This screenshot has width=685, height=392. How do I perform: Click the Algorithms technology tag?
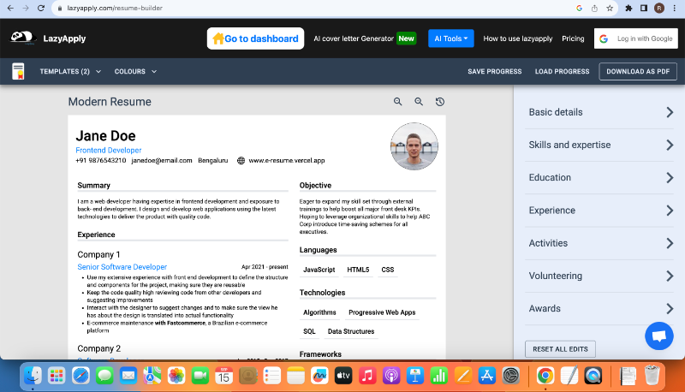(319, 312)
